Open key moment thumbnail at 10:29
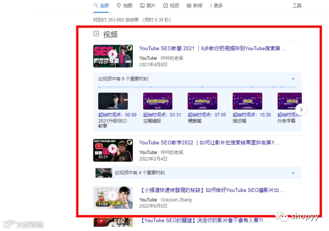Image resolution: width=329 pixels, height=231 pixels. (x=247, y=101)
